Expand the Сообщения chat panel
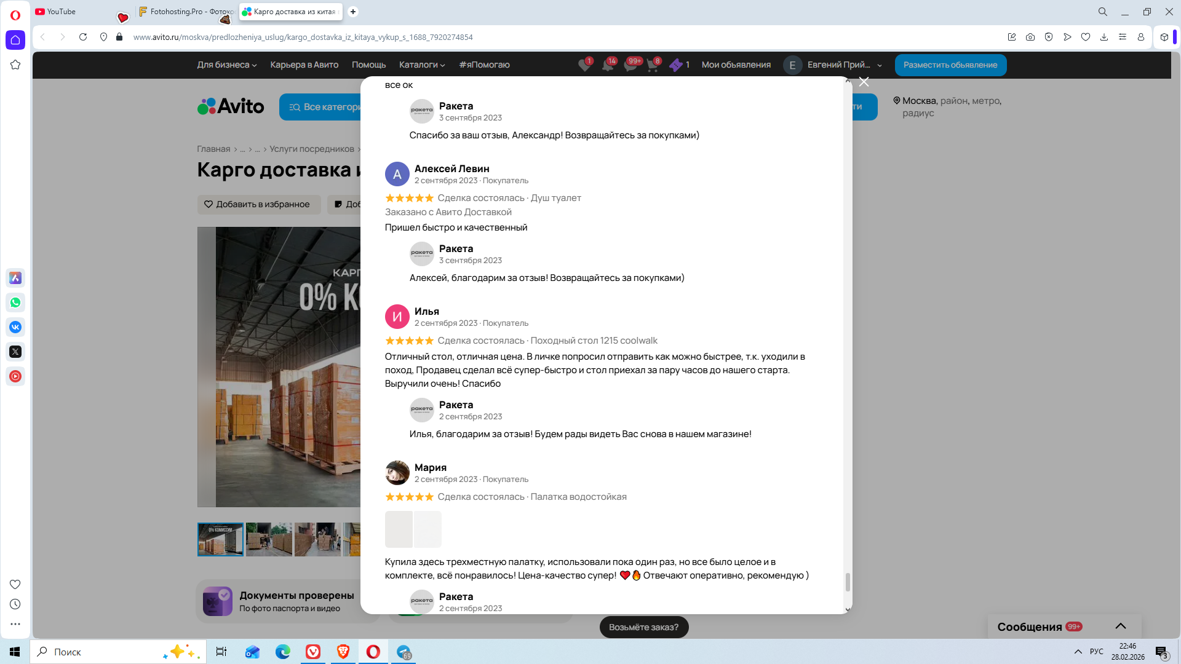Viewport: 1181px width, 664px height. coord(1120,626)
